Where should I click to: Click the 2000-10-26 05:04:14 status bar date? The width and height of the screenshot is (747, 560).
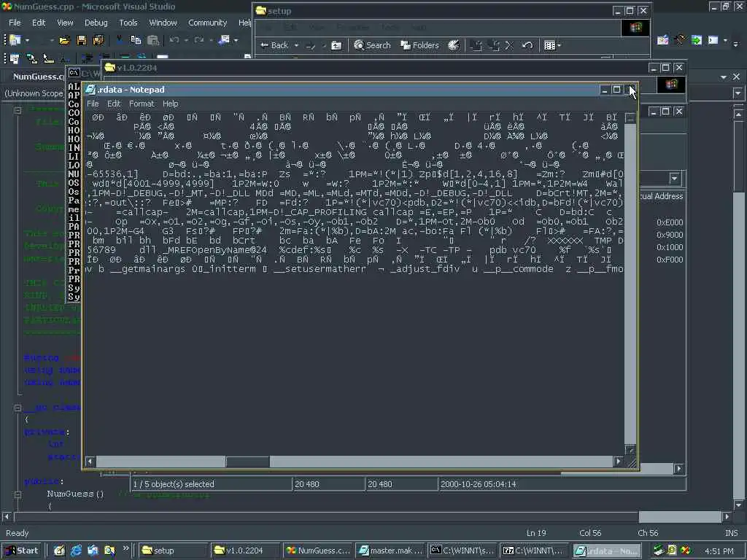pyautogui.click(x=479, y=484)
